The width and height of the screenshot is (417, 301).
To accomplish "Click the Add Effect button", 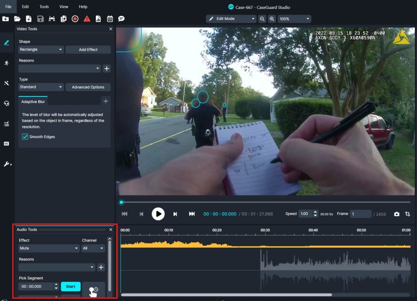I will pos(88,50).
